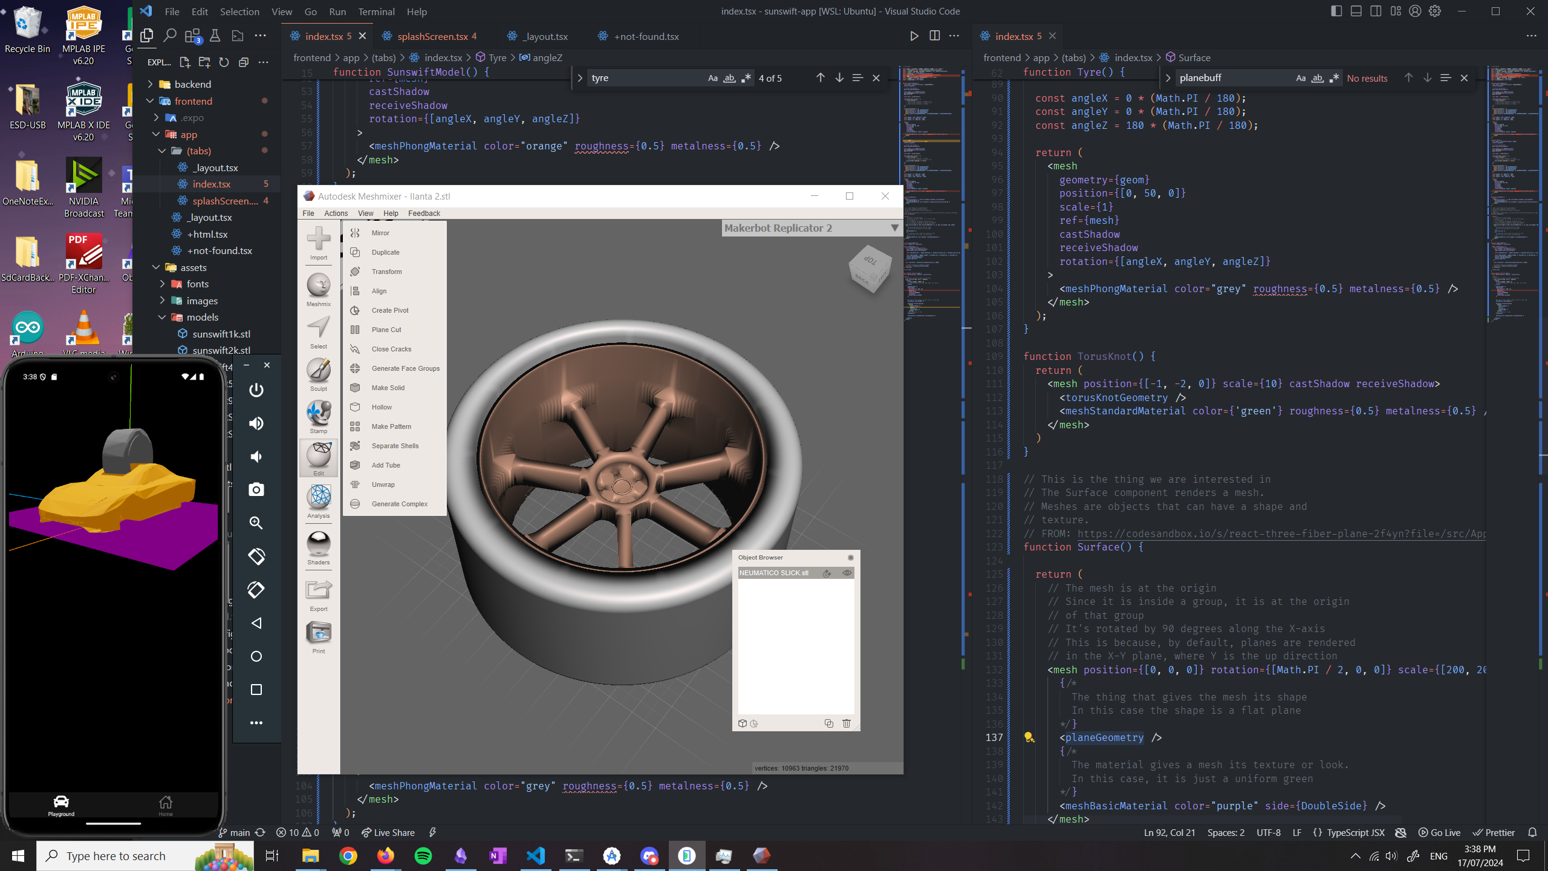Screen dimensions: 1548x871
Task: Refresh the Explorer file tree
Action: click(x=224, y=62)
